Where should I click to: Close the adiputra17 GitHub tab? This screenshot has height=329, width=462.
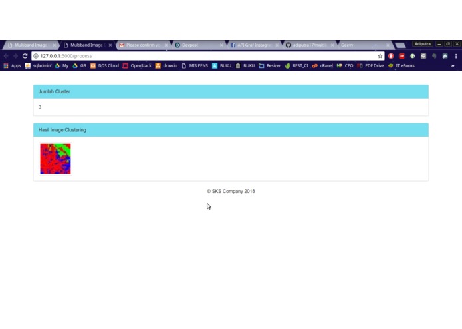click(x=332, y=45)
